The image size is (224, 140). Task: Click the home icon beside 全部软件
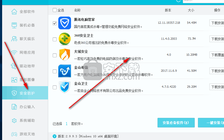[14, 11]
